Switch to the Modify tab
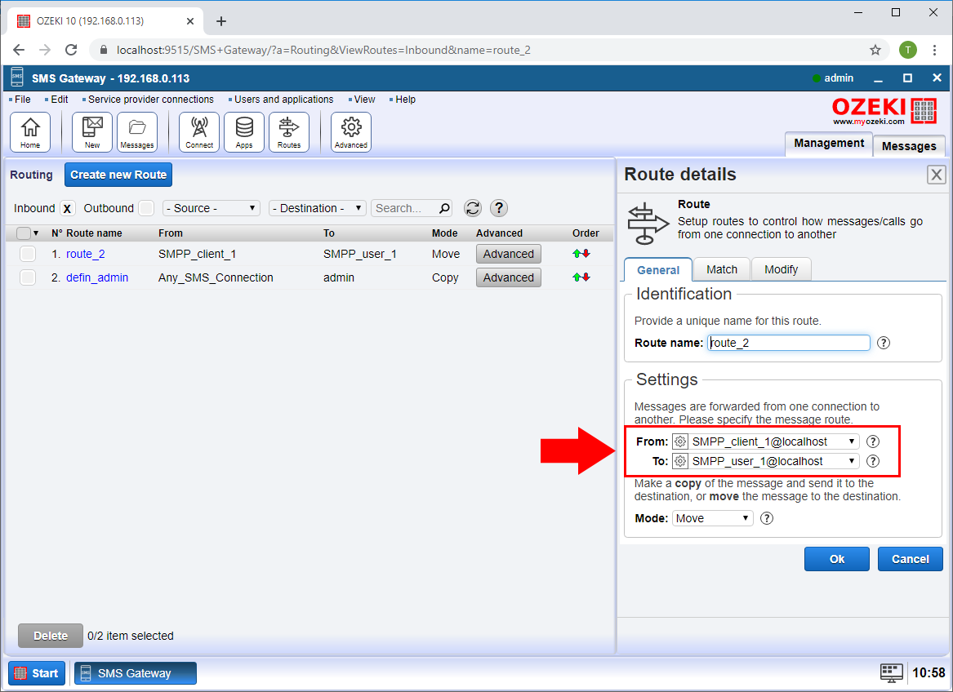This screenshot has height=692, width=953. [781, 270]
